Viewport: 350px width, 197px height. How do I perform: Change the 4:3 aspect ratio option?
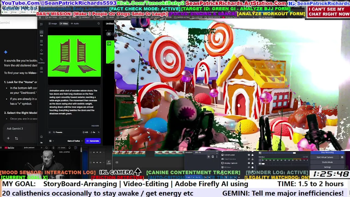[86, 132]
